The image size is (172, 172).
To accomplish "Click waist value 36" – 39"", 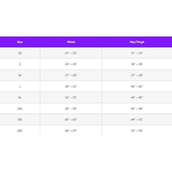I will [x=71, y=109].
